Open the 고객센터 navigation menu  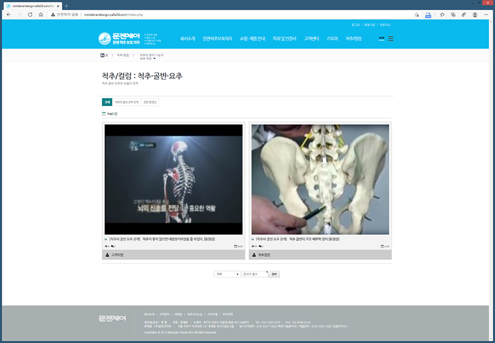coord(311,39)
